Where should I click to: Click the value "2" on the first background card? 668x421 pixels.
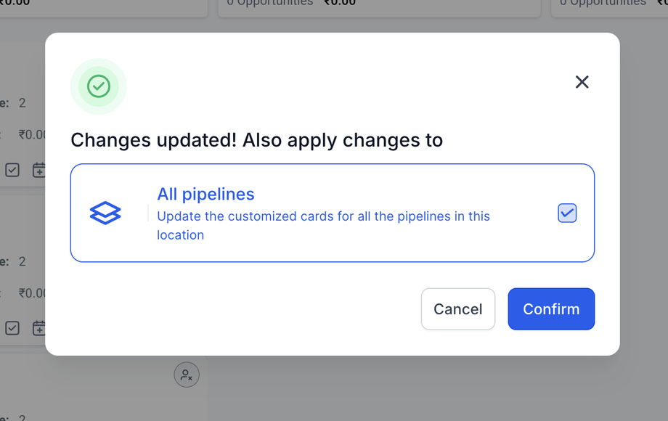22,103
